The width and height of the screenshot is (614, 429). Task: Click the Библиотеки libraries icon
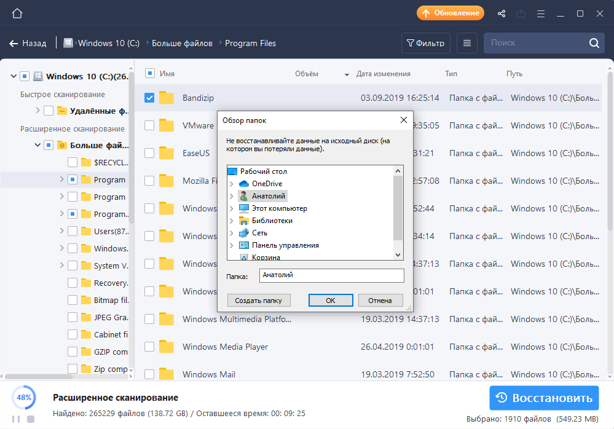tap(243, 221)
